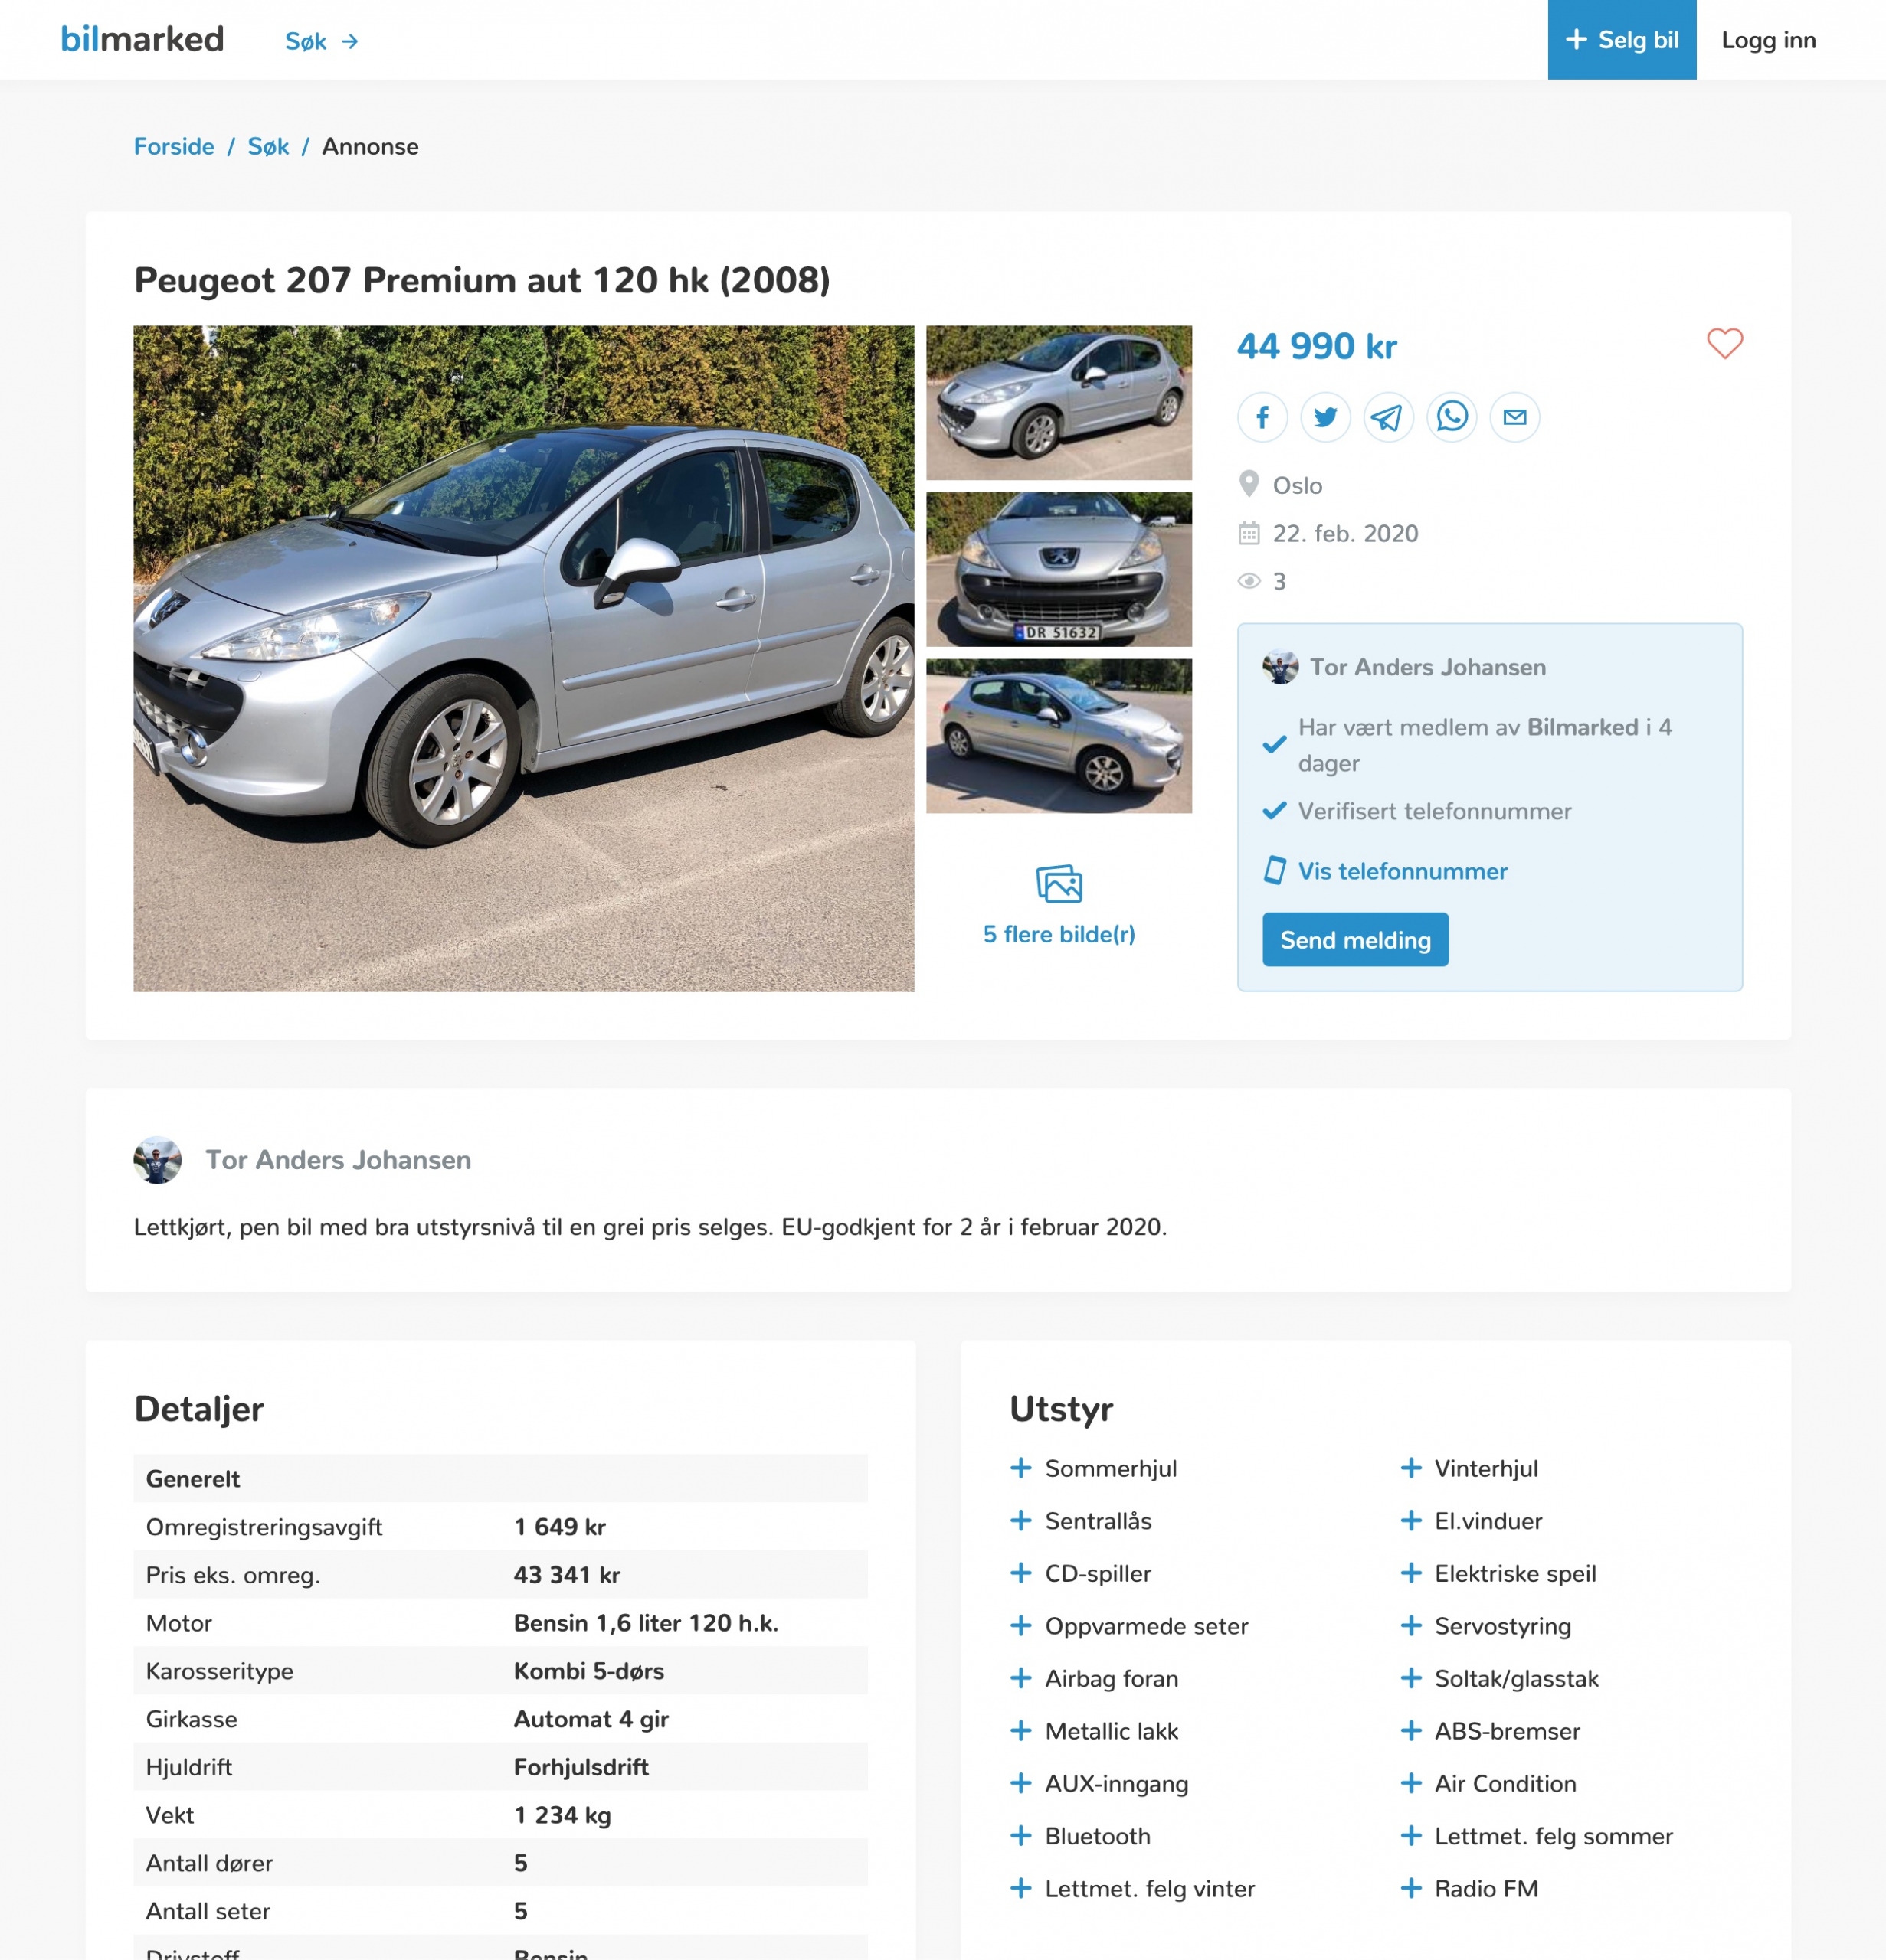Image resolution: width=1886 pixels, height=1960 pixels.
Task: Open seller avatar in description section
Action: pyautogui.click(x=158, y=1160)
